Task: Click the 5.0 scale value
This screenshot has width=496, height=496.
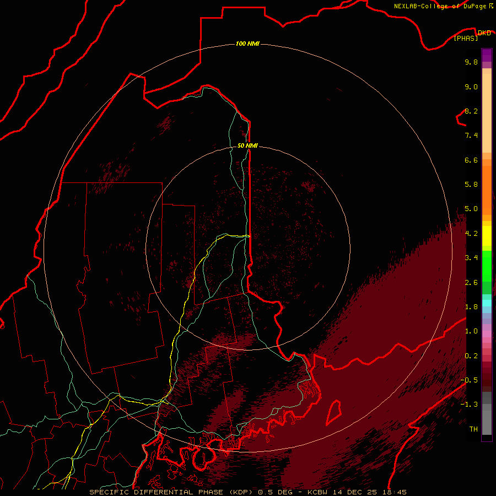Action: coord(471,209)
